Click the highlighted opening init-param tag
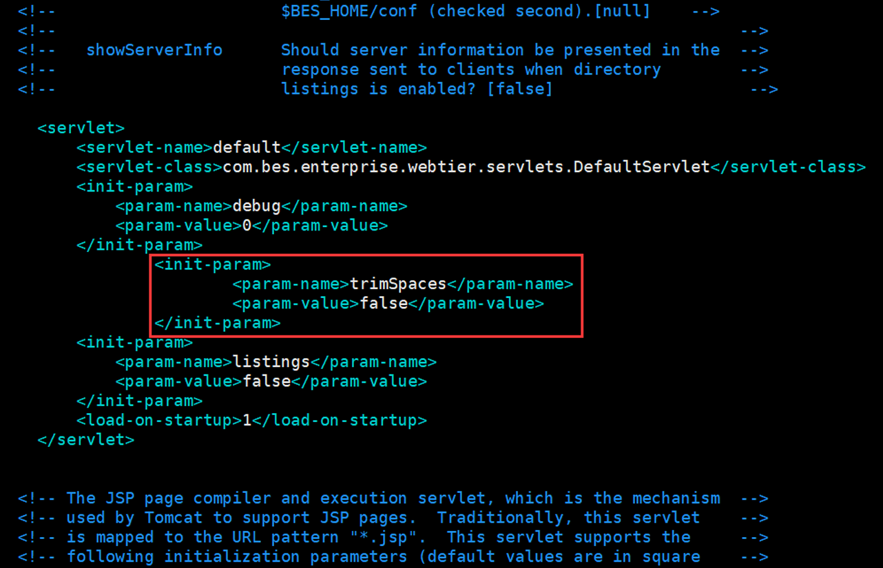883x568 pixels. [x=212, y=265]
